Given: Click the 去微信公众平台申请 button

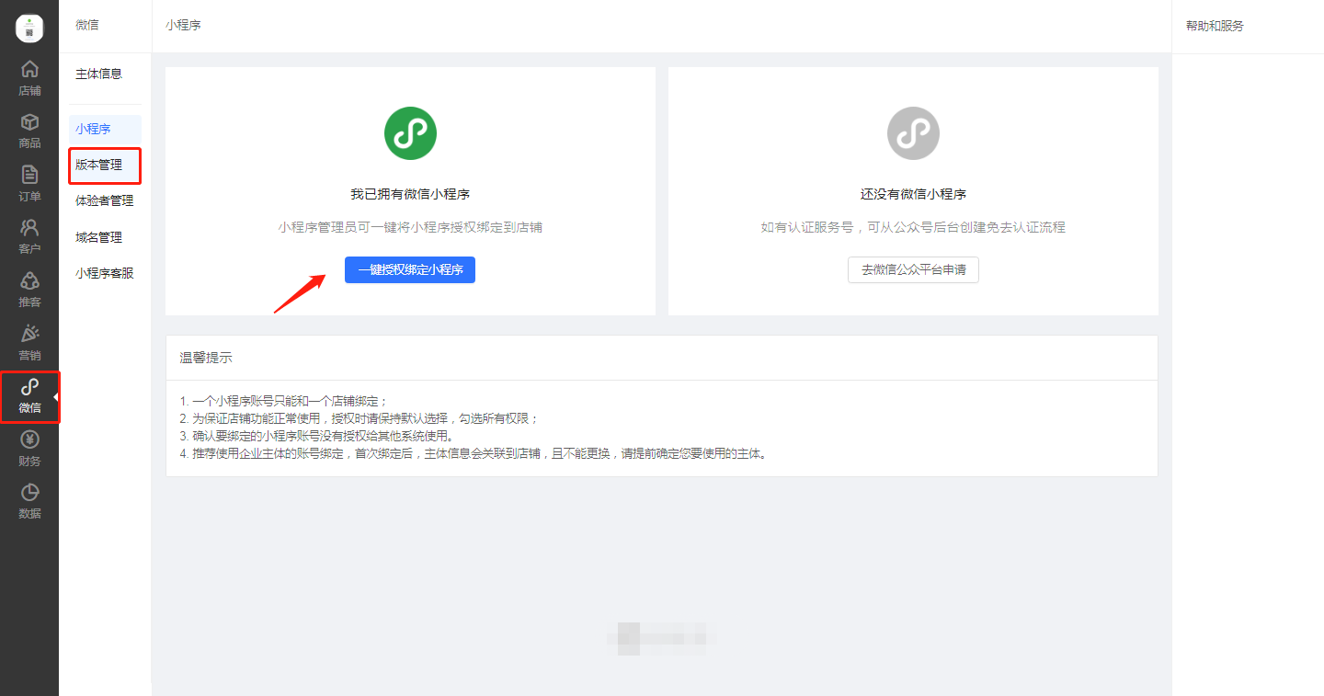Looking at the screenshot, I should tap(913, 270).
